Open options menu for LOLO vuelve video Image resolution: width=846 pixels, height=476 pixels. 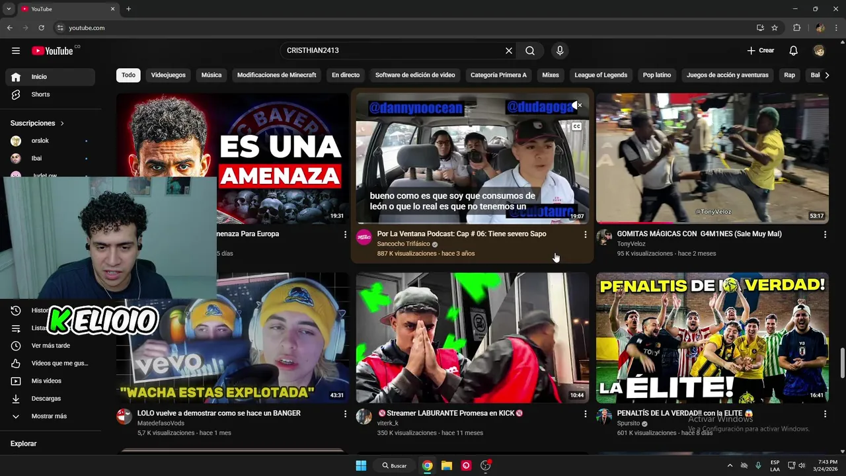pos(345,414)
